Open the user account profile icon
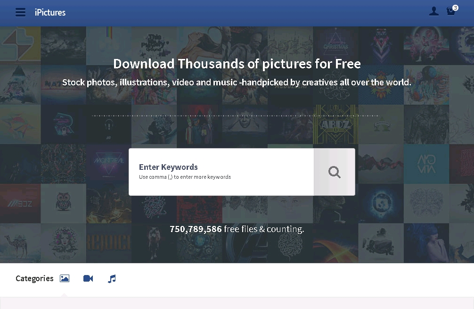Image resolution: width=474 pixels, height=309 pixels. pyautogui.click(x=433, y=12)
